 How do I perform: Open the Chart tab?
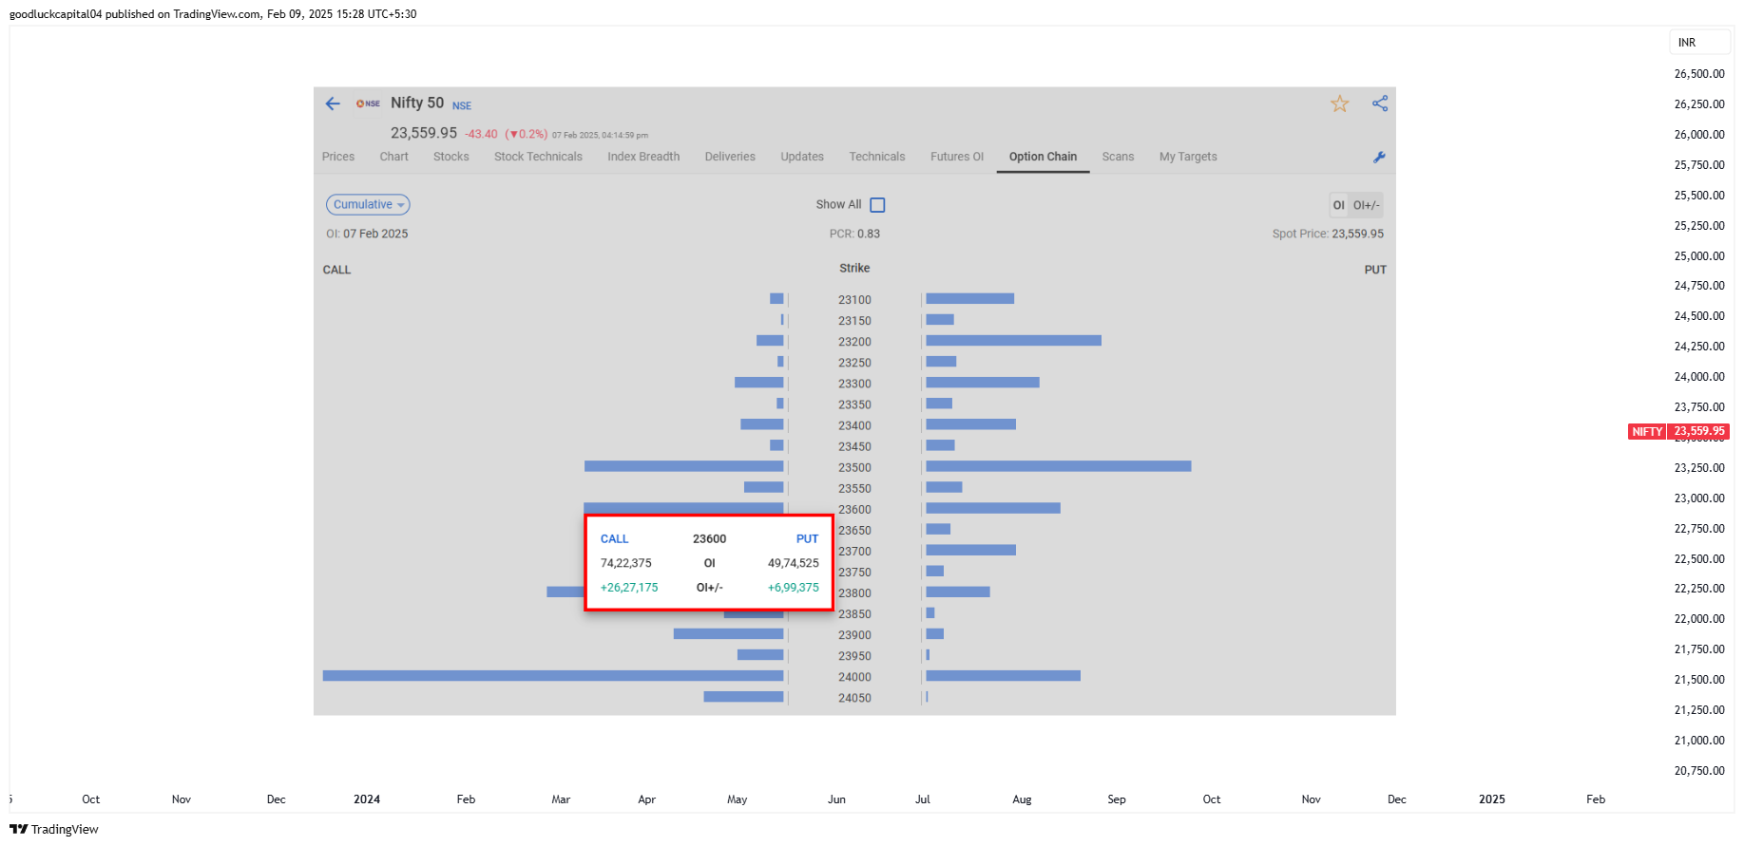pos(393,157)
